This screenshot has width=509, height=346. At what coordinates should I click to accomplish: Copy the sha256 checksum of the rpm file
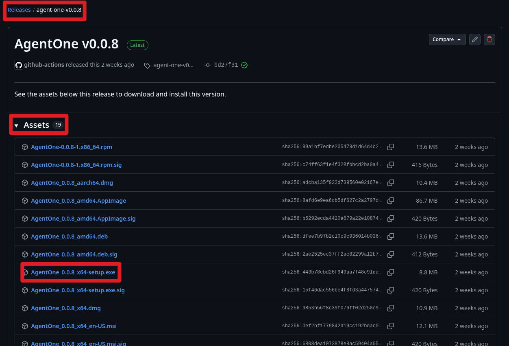click(390, 147)
